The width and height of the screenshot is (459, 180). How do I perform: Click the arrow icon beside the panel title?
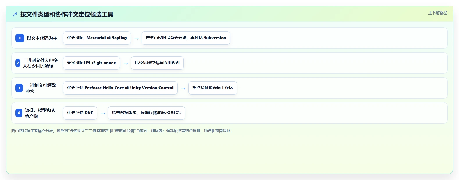(15, 14)
